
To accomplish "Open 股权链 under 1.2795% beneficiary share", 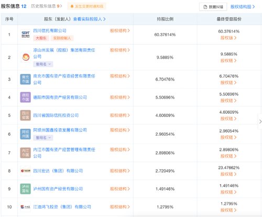I will [x=228, y=210].
